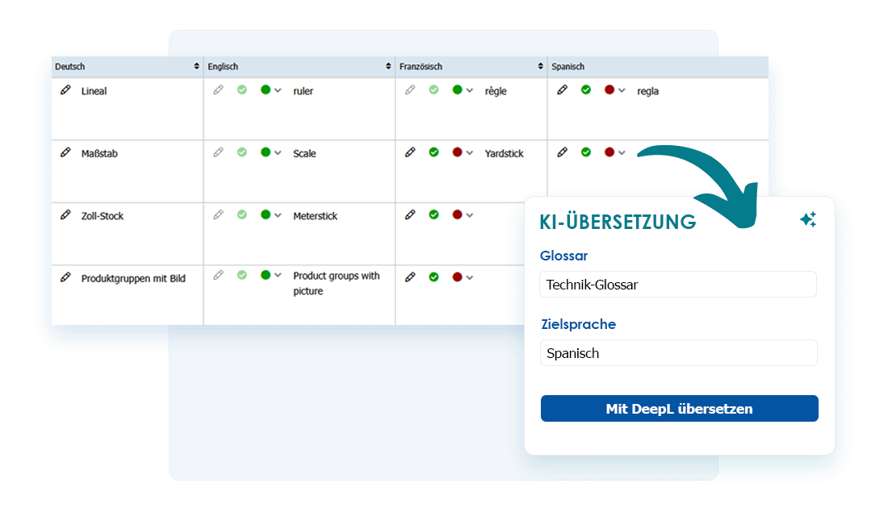Select the text Maßstab
888x512 pixels.
[x=99, y=153]
